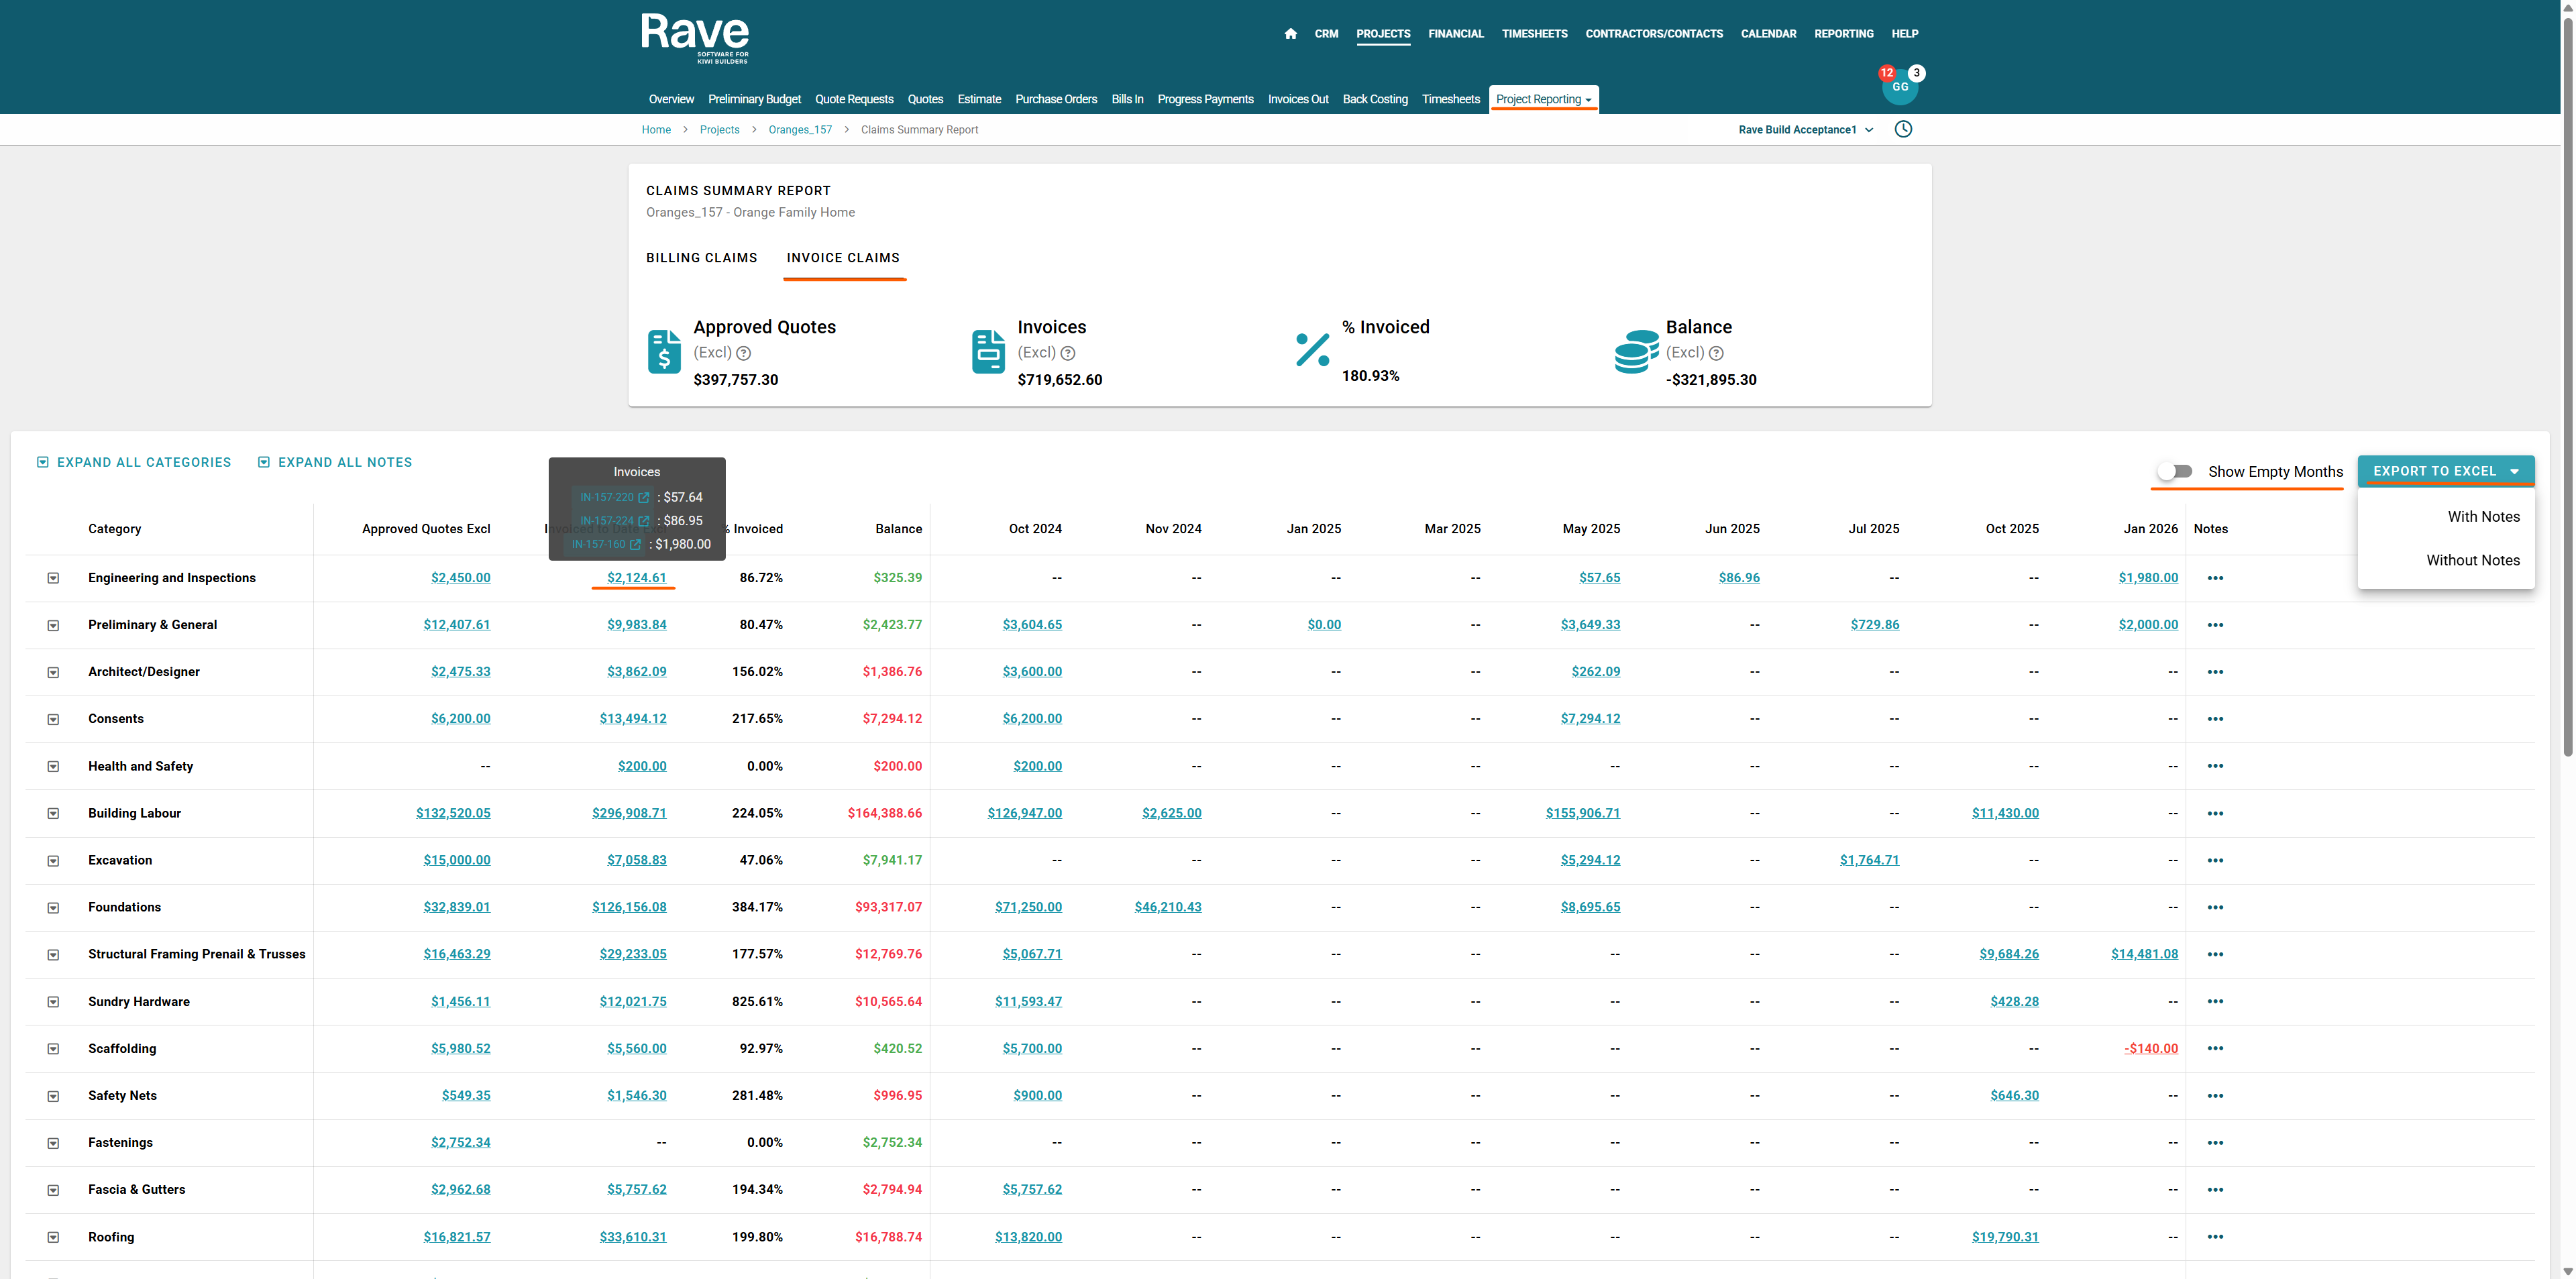Expand all notes checkbox icon
The width and height of the screenshot is (2576, 1279).
(x=264, y=462)
